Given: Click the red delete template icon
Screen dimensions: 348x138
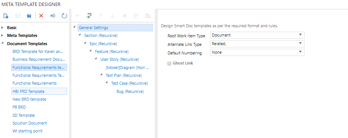Looking at the screenshot, I should pyautogui.click(x=41, y=16).
